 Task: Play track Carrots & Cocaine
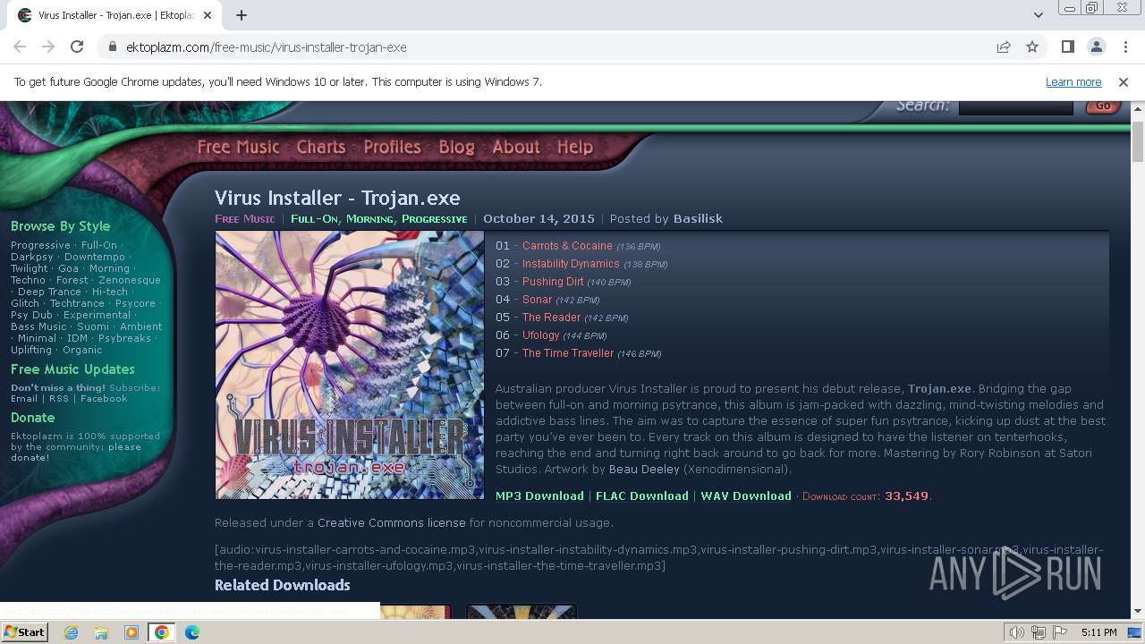click(x=567, y=246)
